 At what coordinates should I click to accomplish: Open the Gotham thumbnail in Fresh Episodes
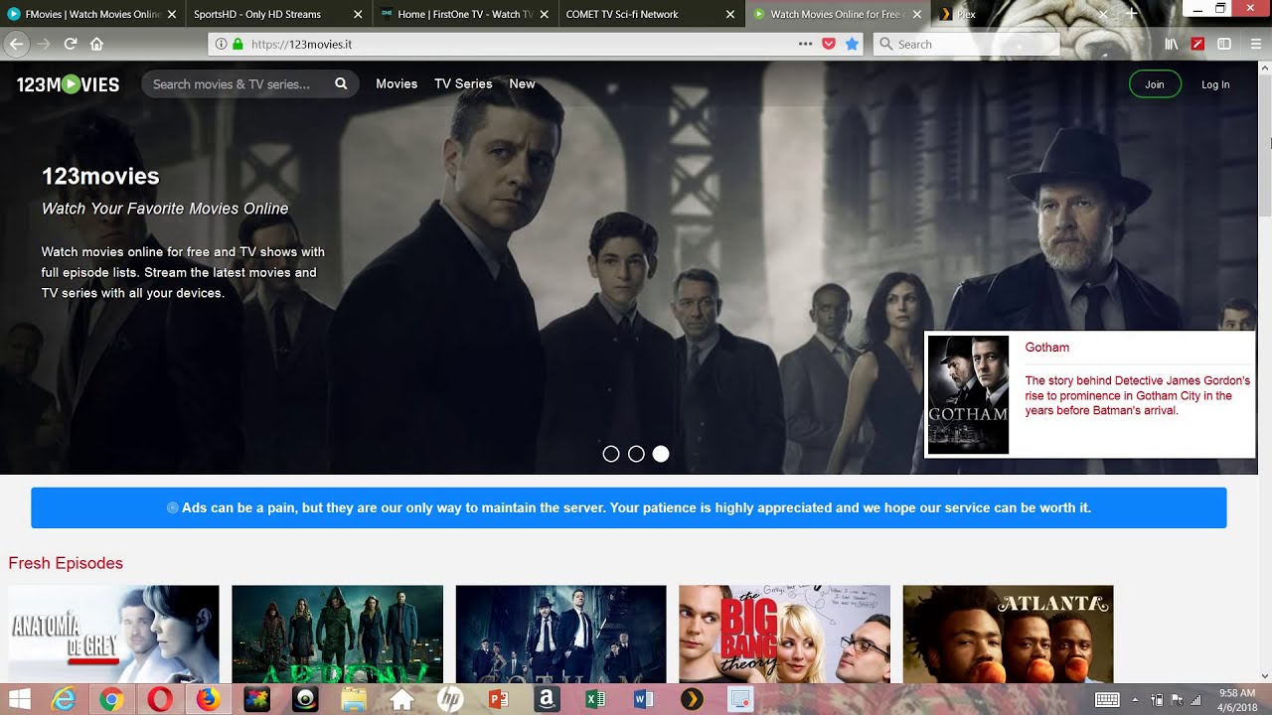(x=560, y=634)
